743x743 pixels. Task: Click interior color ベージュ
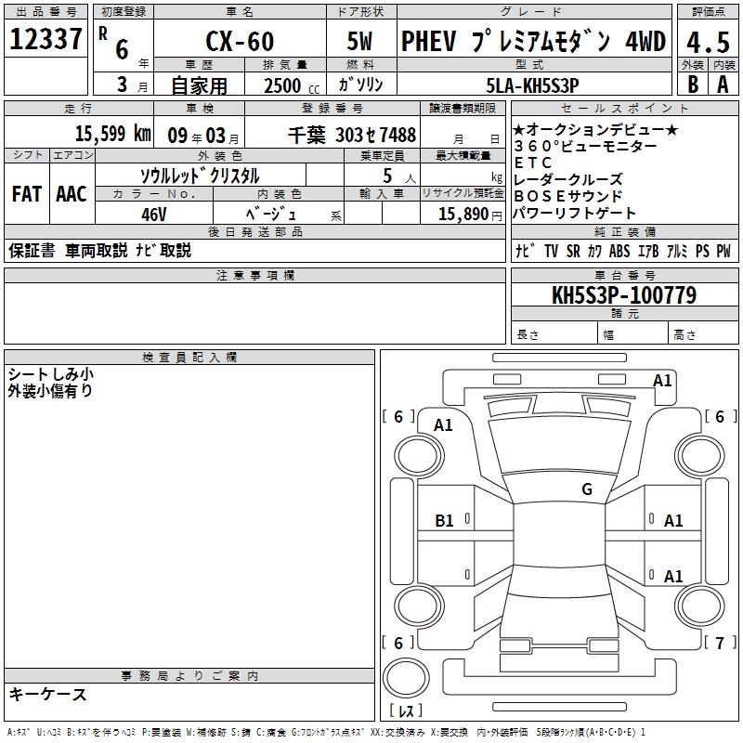[271, 215]
